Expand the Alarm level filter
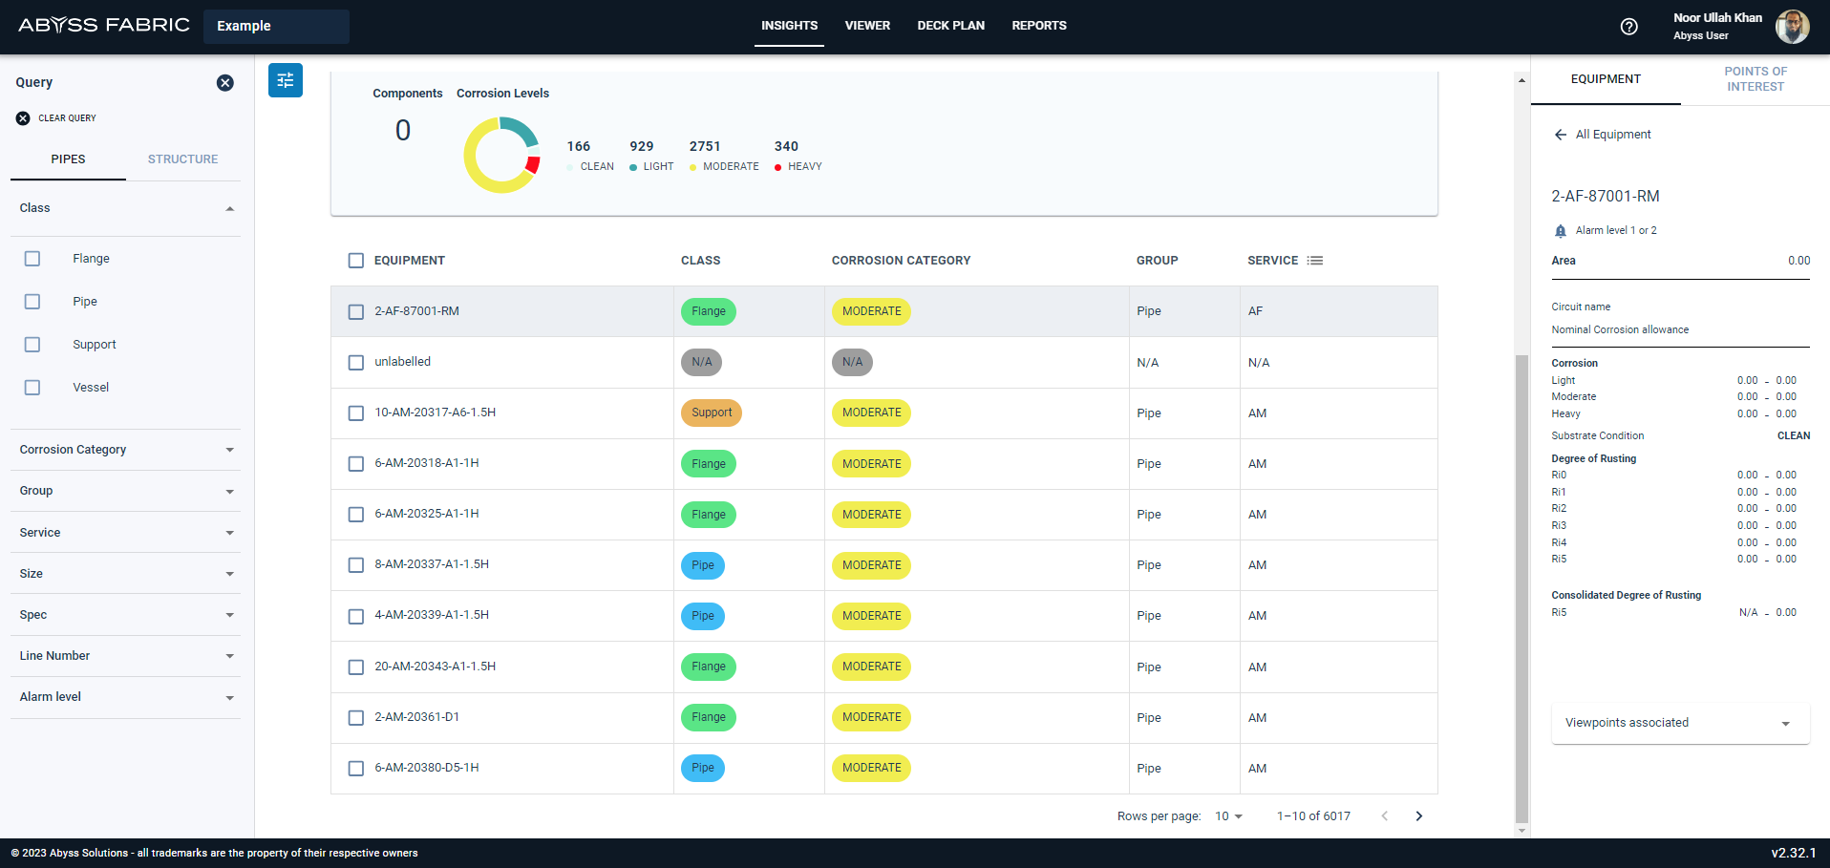The image size is (1830, 868). click(125, 697)
